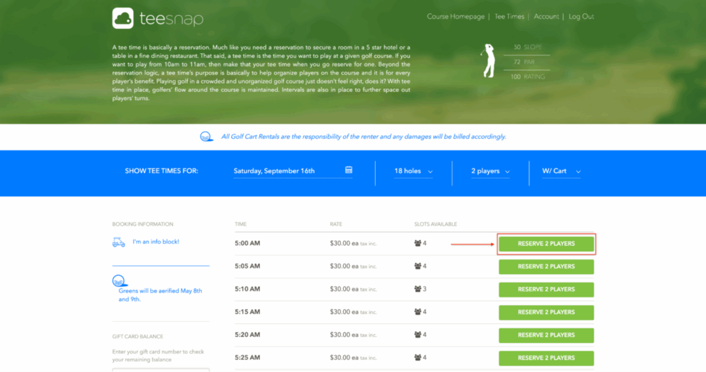Click the golf ball icon beside aerification notice
Screen dimensions: 706x372
point(119,280)
